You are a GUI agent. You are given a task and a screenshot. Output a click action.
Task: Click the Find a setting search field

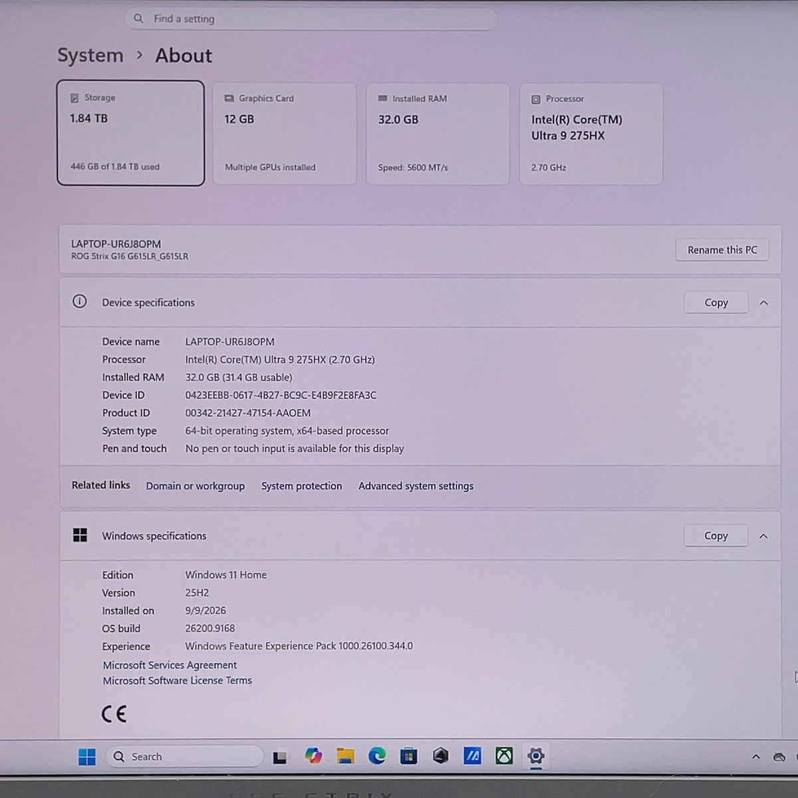pos(311,19)
